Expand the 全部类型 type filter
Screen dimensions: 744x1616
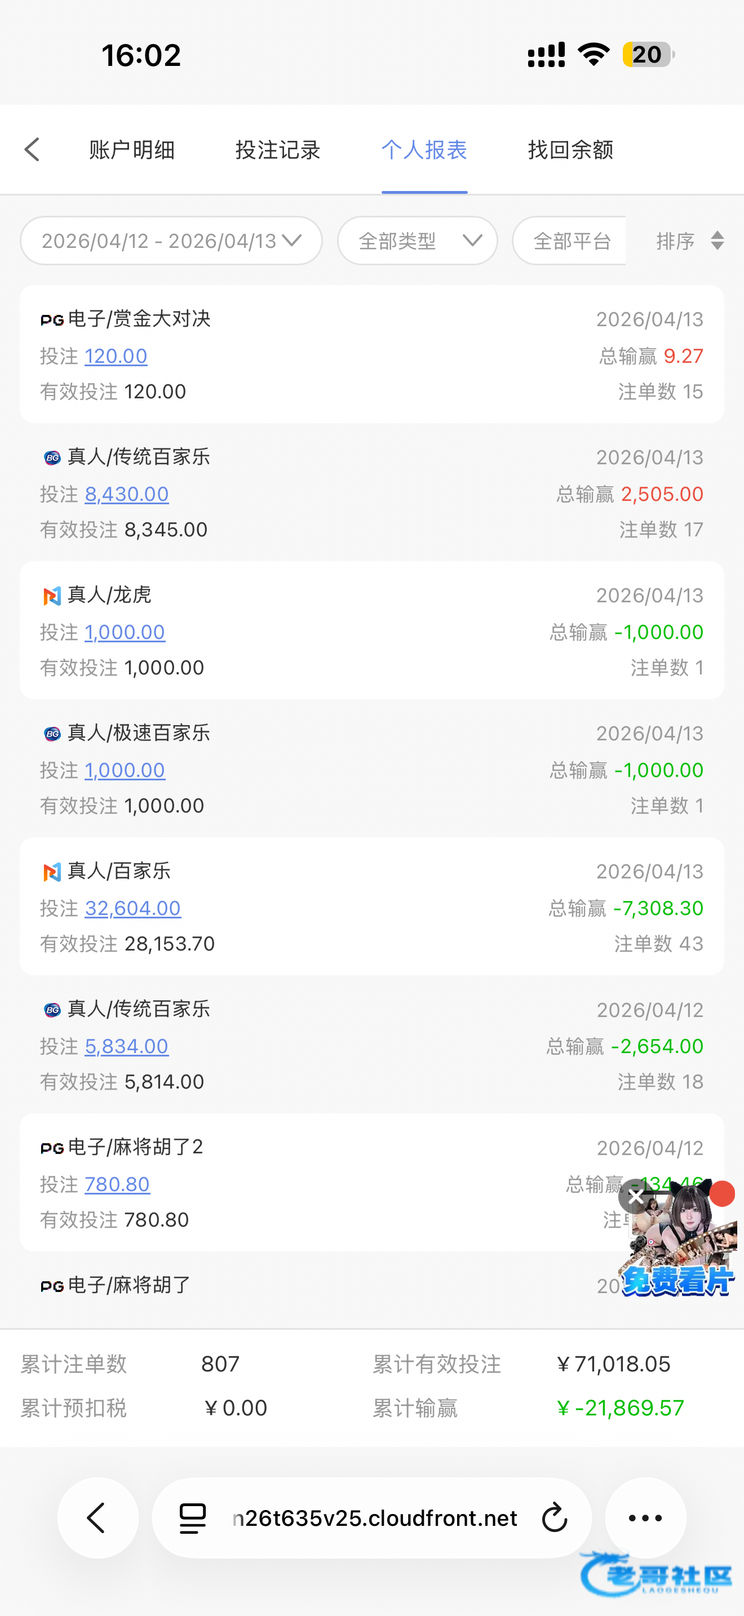click(417, 241)
